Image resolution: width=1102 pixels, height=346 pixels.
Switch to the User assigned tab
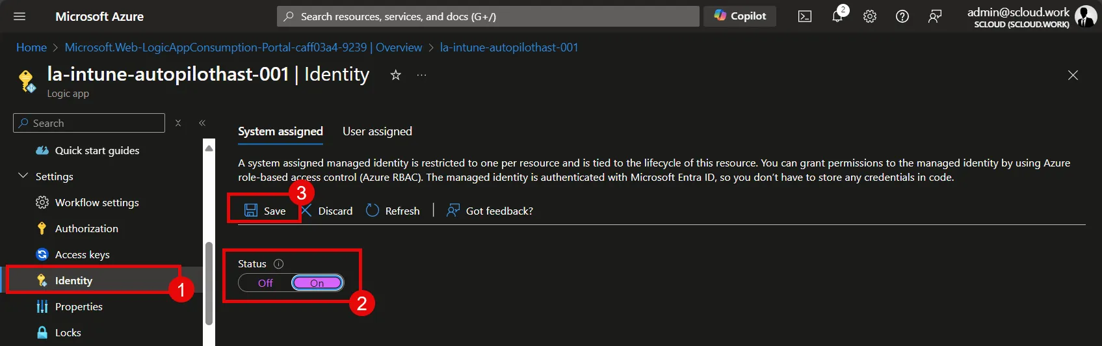pyautogui.click(x=377, y=131)
